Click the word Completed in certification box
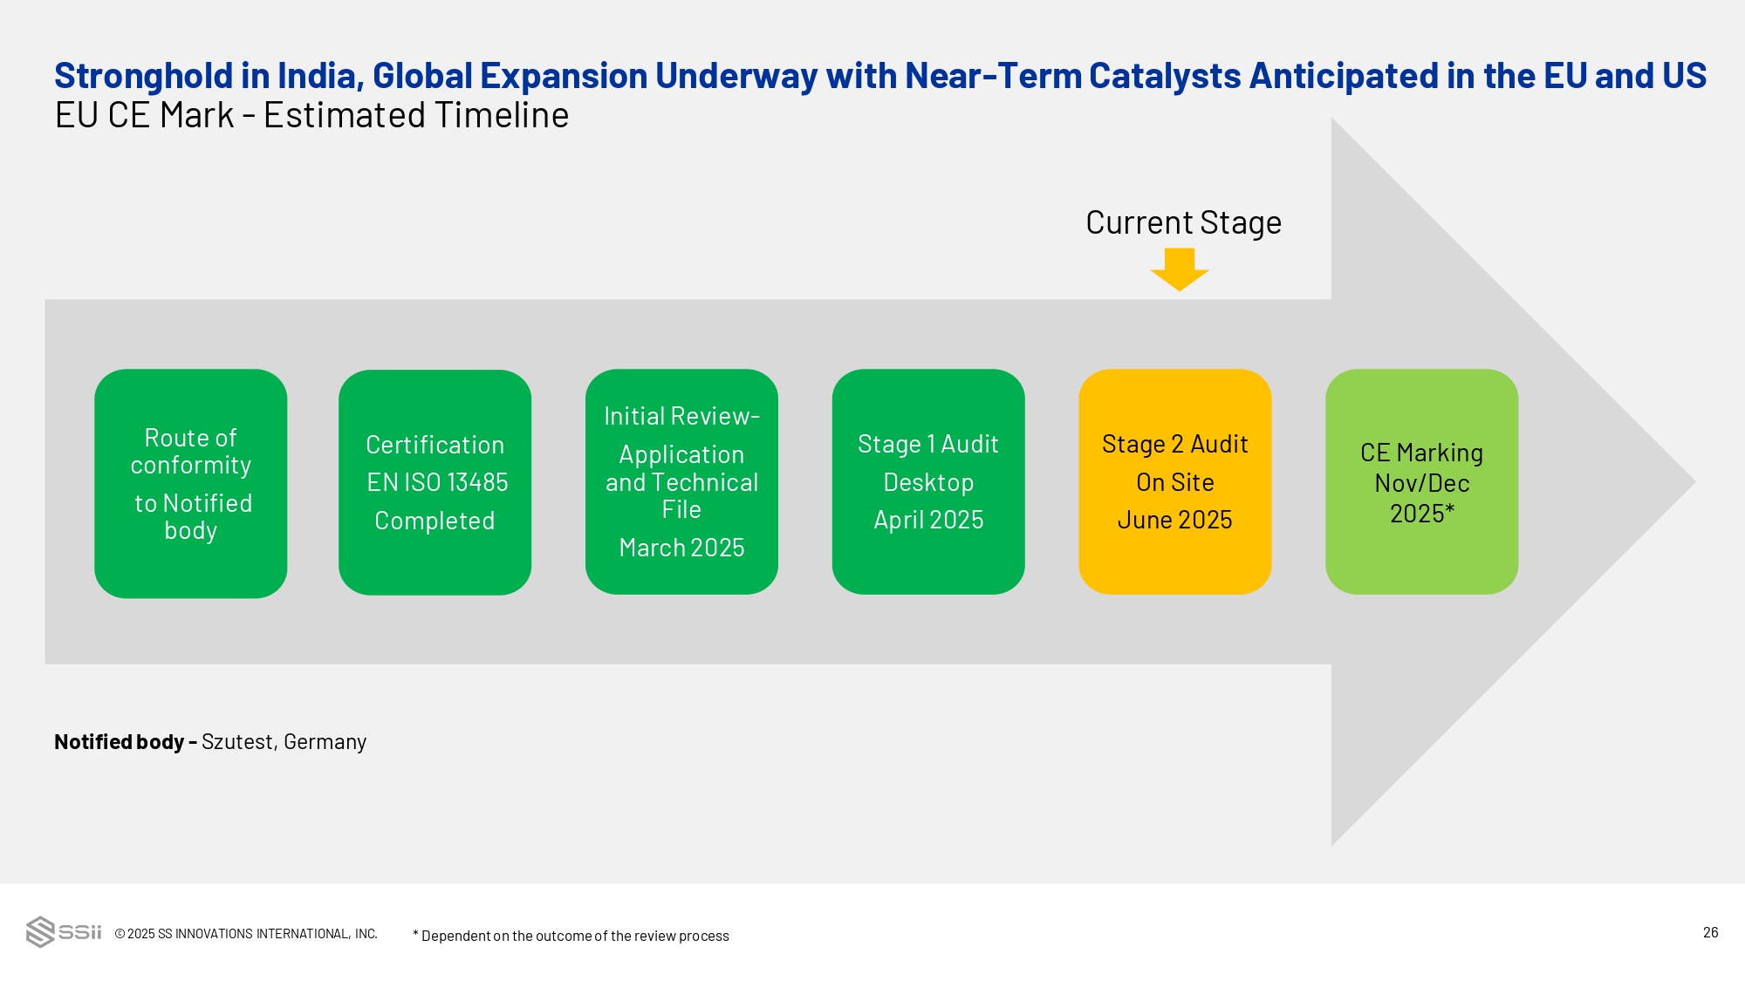This screenshot has width=1745, height=981. point(435,521)
